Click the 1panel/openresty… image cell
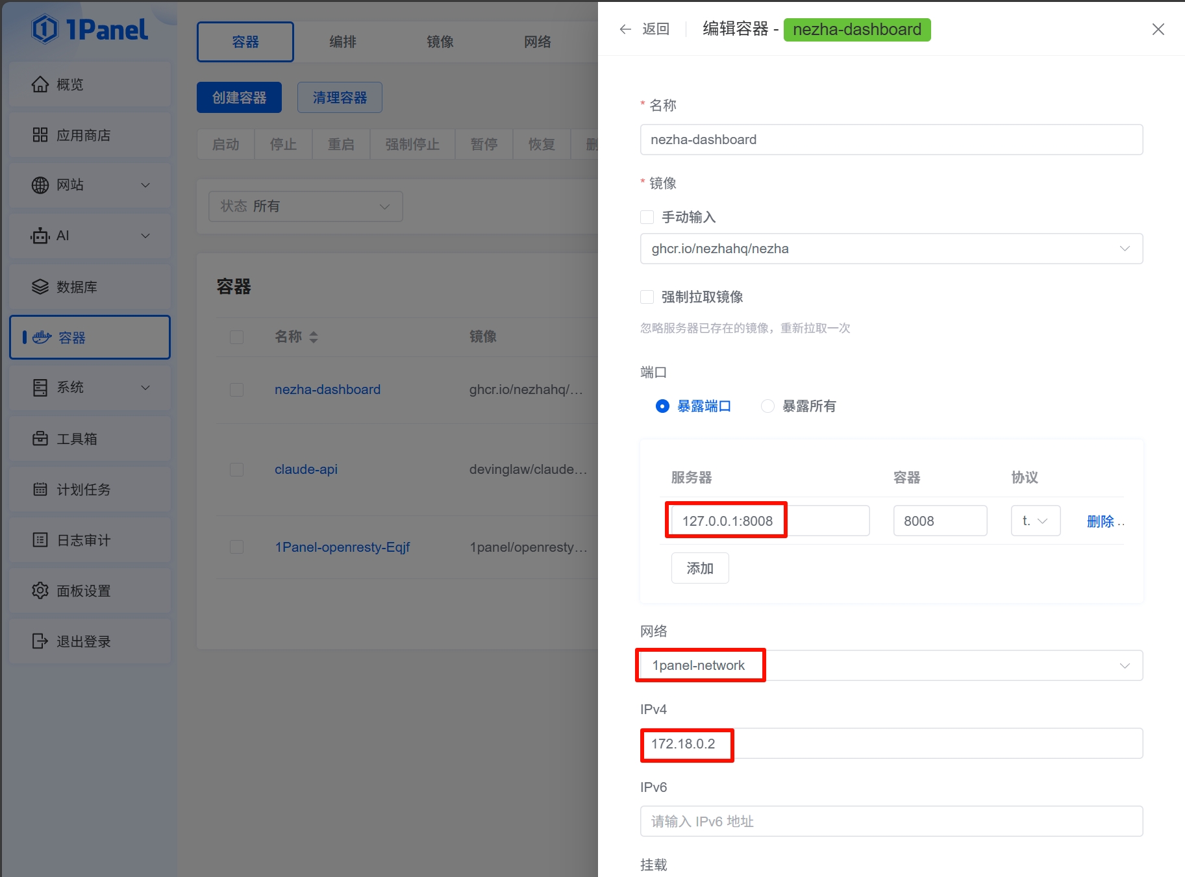 point(528,547)
